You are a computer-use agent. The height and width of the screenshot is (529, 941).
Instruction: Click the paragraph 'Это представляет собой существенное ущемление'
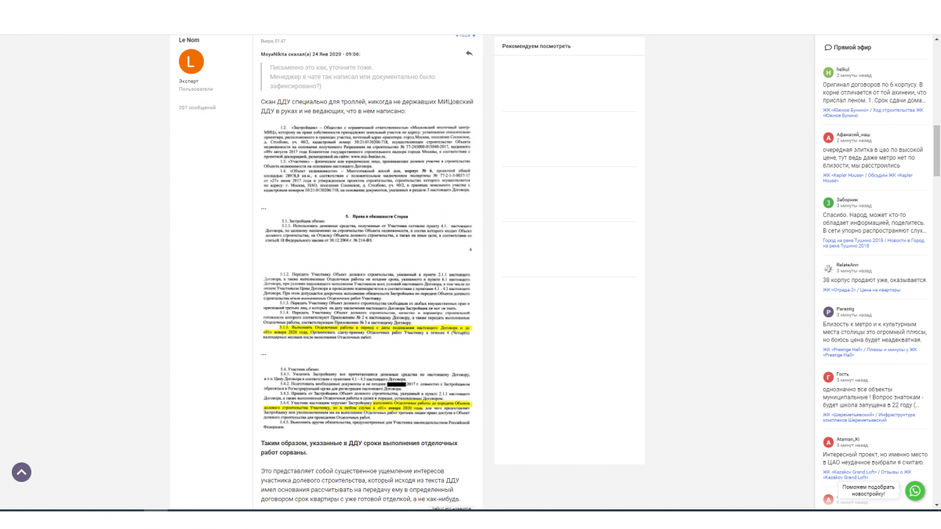[x=362, y=484]
